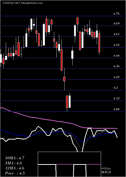Click the 4.28 price axis label
The image size is (126, 177).
point(116,77)
